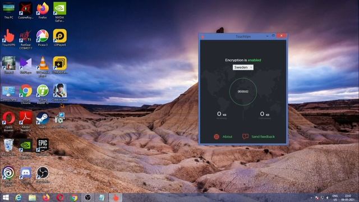Select the Control Panel desktop icon
The image size is (359, 202).
coord(9,94)
